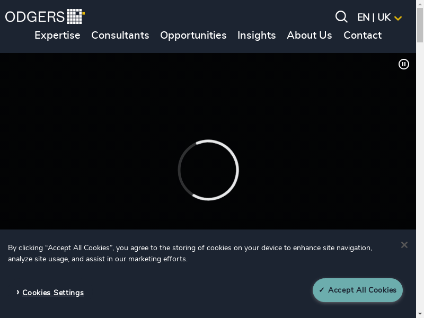Pause the hero video playback
Screen dimensions: 424x318
[x=404, y=64]
